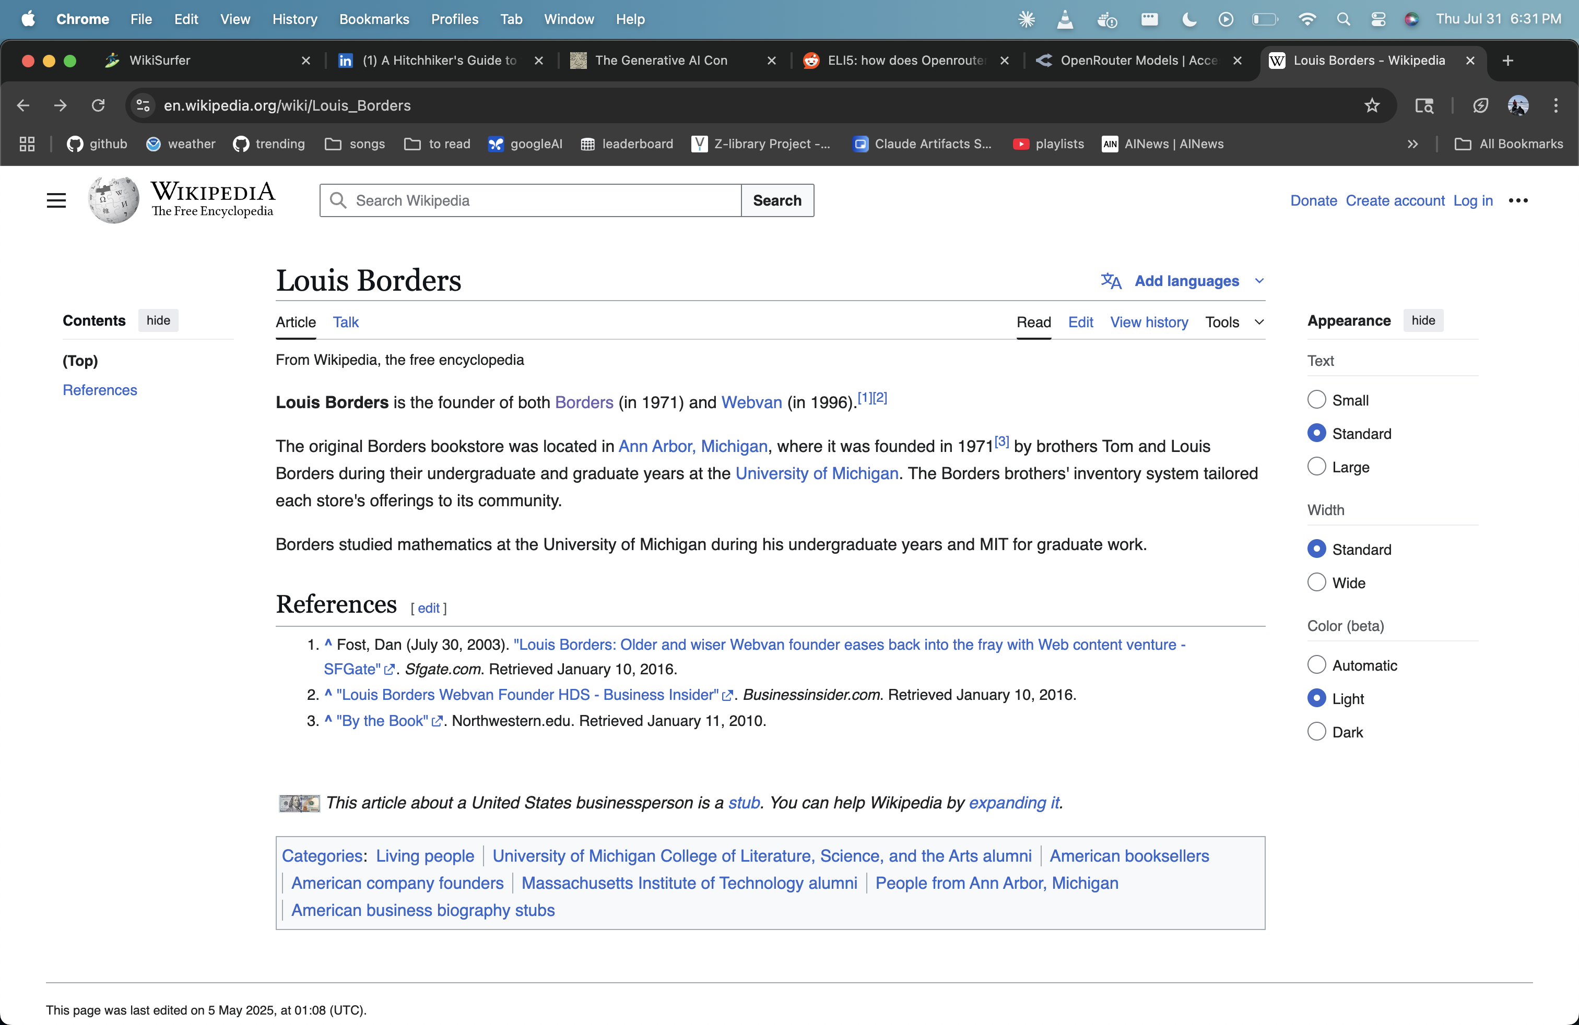
Task: Select Wide width option
Action: [1316, 582]
